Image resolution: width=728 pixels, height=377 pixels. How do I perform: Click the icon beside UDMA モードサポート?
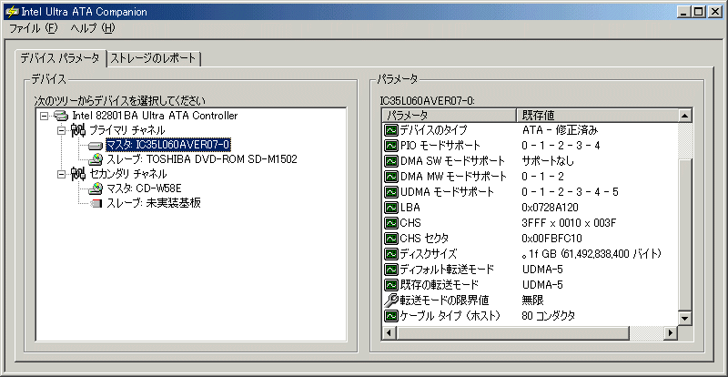(391, 192)
